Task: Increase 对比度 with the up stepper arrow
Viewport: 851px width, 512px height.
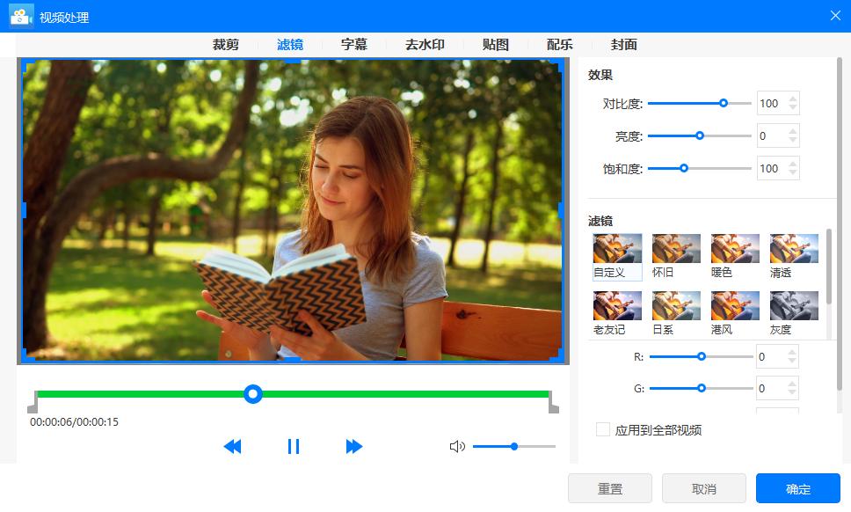Action: pos(794,98)
